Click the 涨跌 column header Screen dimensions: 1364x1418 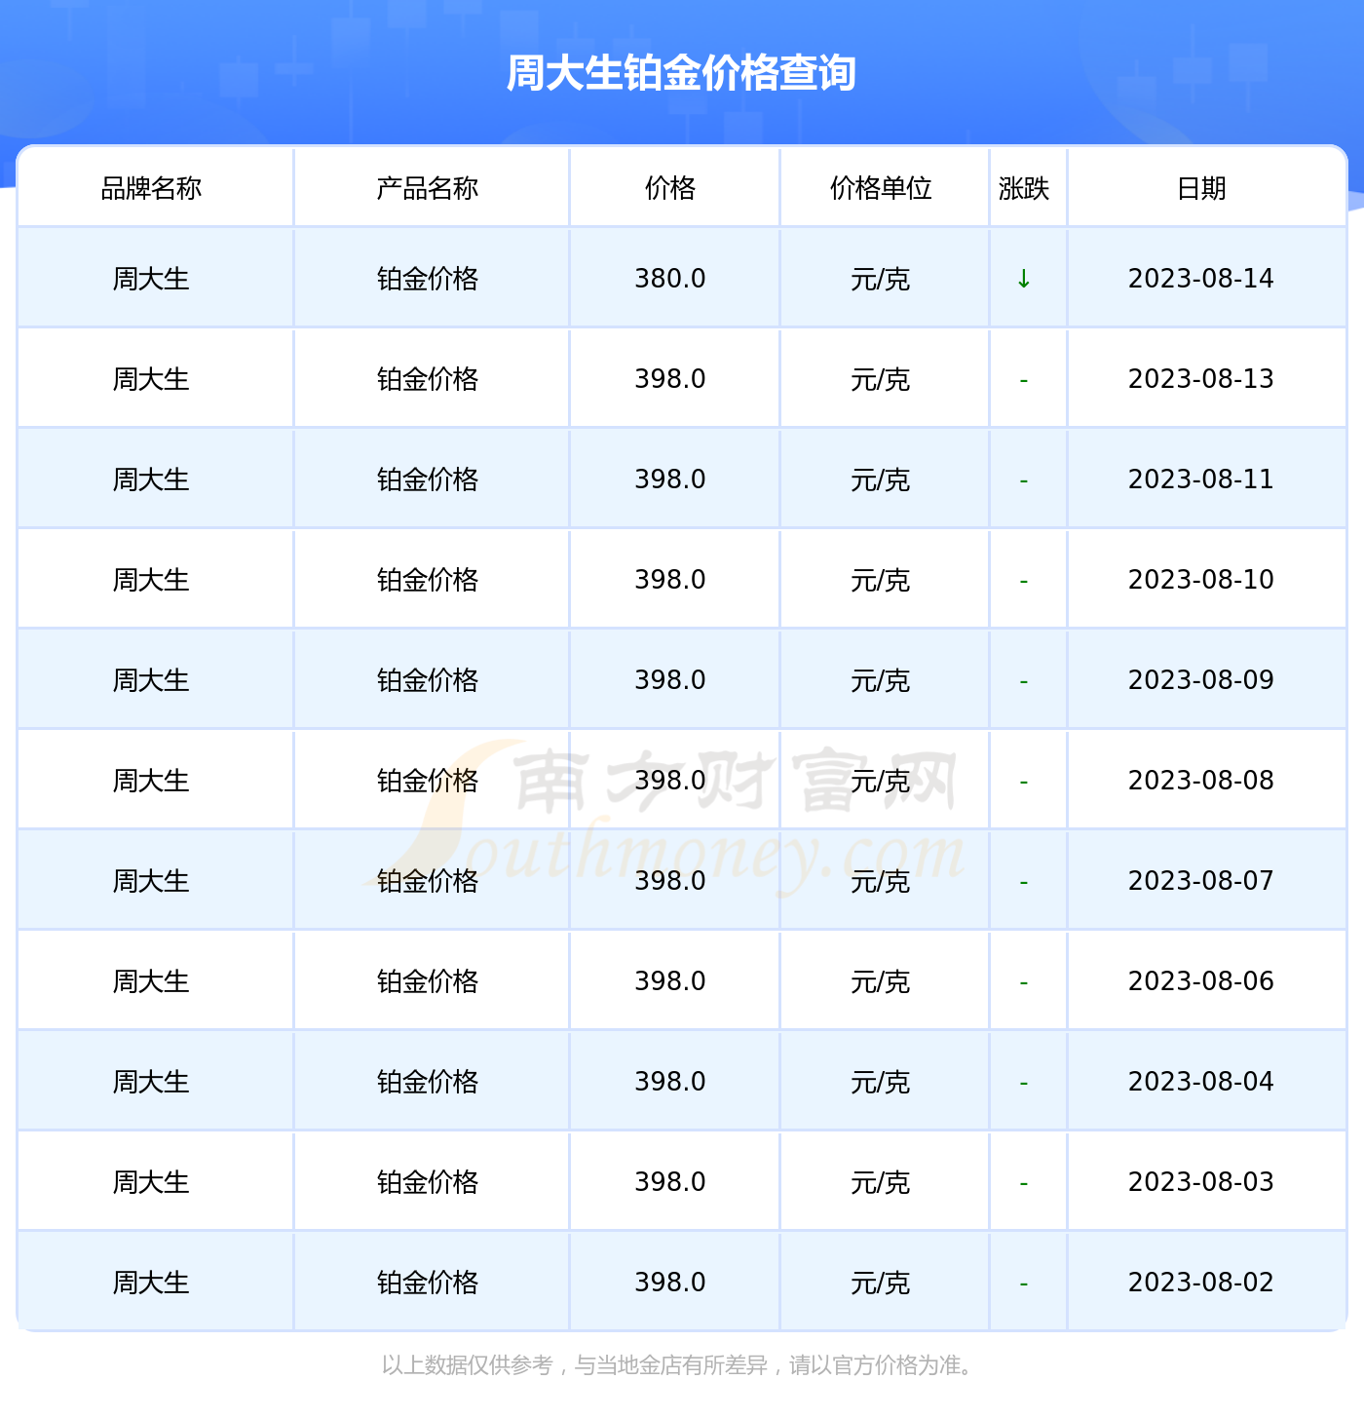click(1024, 188)
